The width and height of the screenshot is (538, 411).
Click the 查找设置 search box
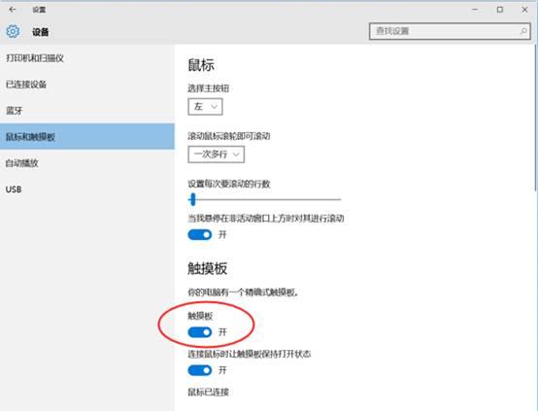[x=450, y=31]
